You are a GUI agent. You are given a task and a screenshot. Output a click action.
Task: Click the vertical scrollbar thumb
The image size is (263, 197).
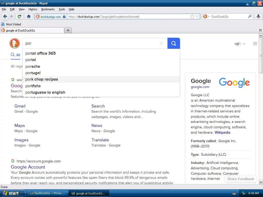click(x=261, y=55)
